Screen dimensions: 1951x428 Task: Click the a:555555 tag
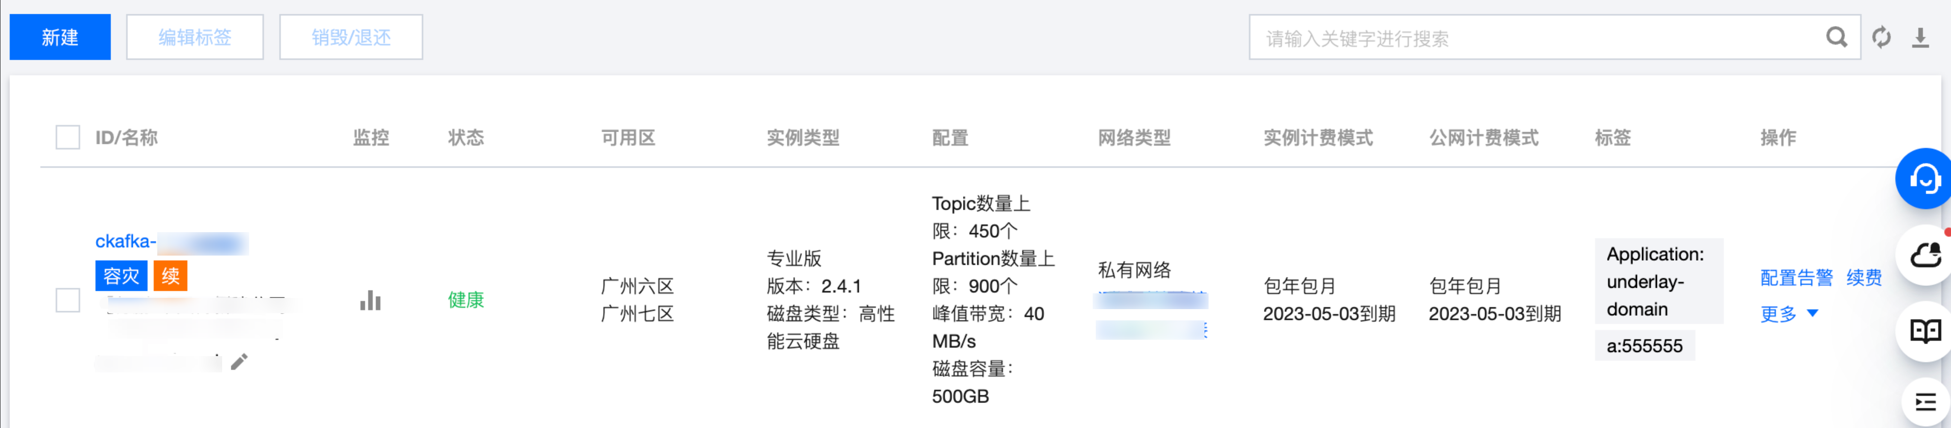pos(1644,345)
